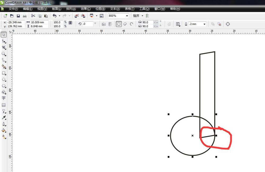Select the Fill bucket tool

click(x=4, y=130)
